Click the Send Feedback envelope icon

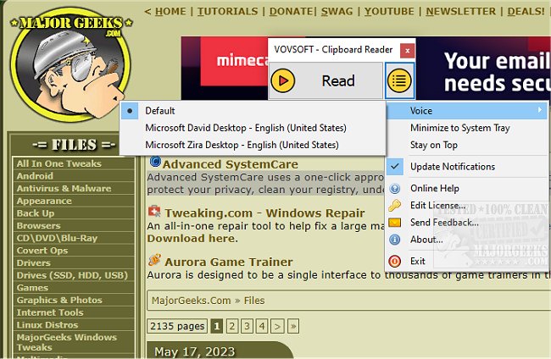coord(395,223)
